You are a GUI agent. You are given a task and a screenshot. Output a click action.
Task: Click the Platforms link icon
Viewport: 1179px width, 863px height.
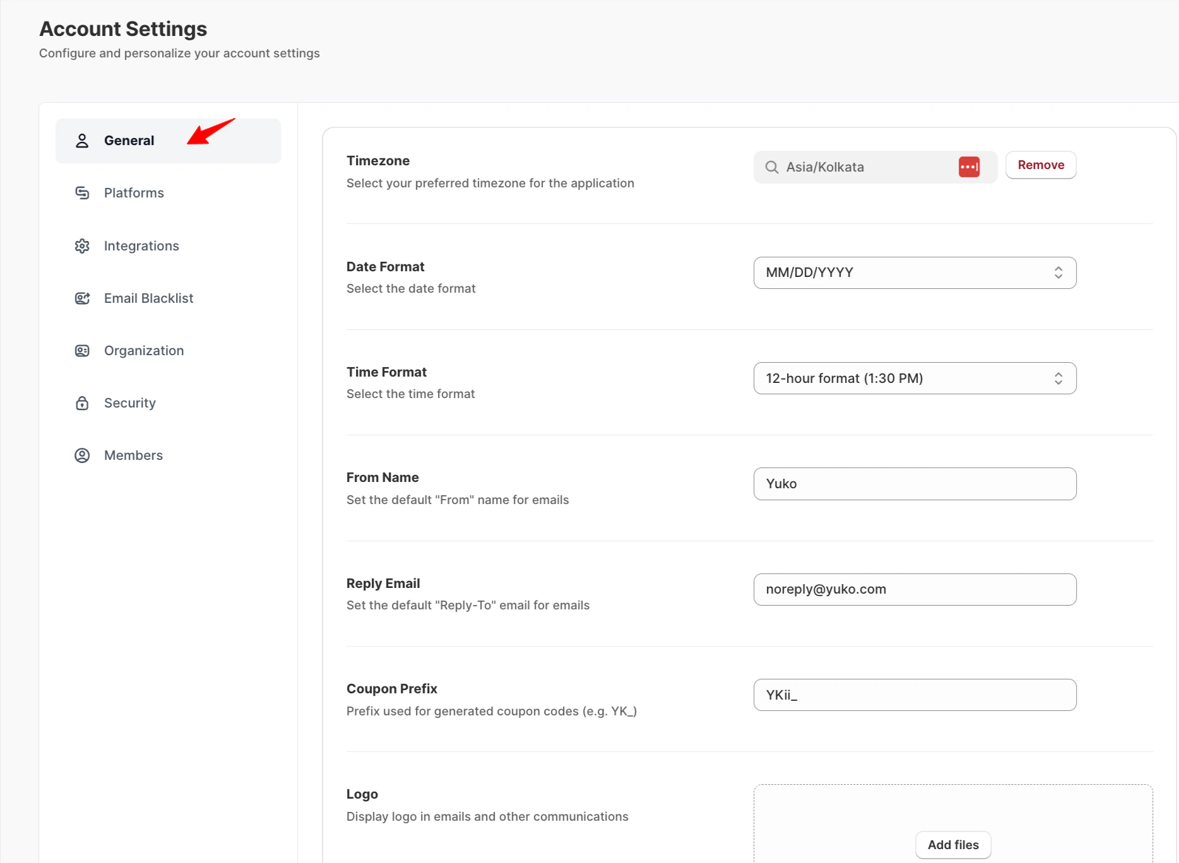(82, 193)
